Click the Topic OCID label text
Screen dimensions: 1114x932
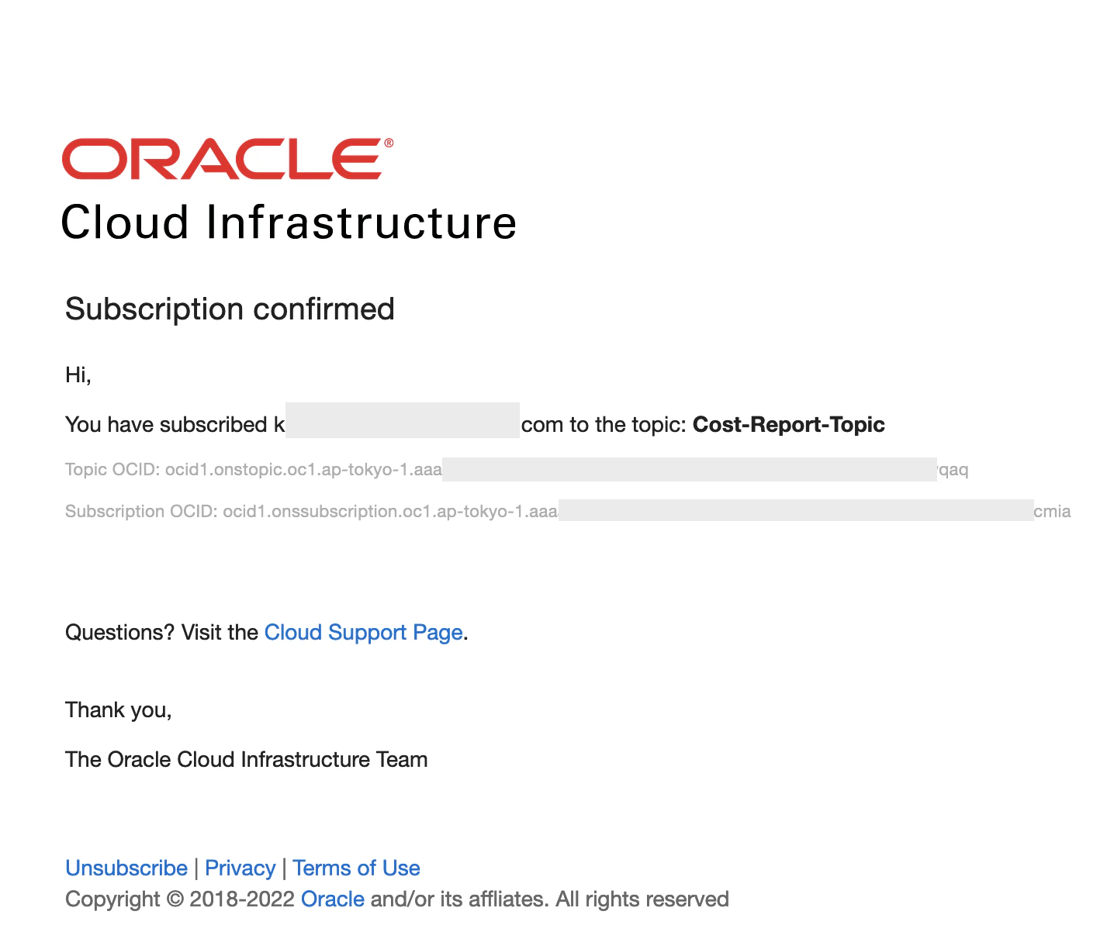(112, 470)
